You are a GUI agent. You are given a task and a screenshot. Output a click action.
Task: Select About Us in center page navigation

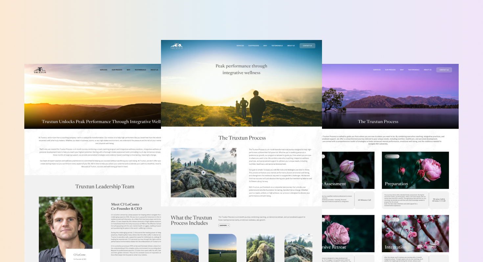(291, 46)
